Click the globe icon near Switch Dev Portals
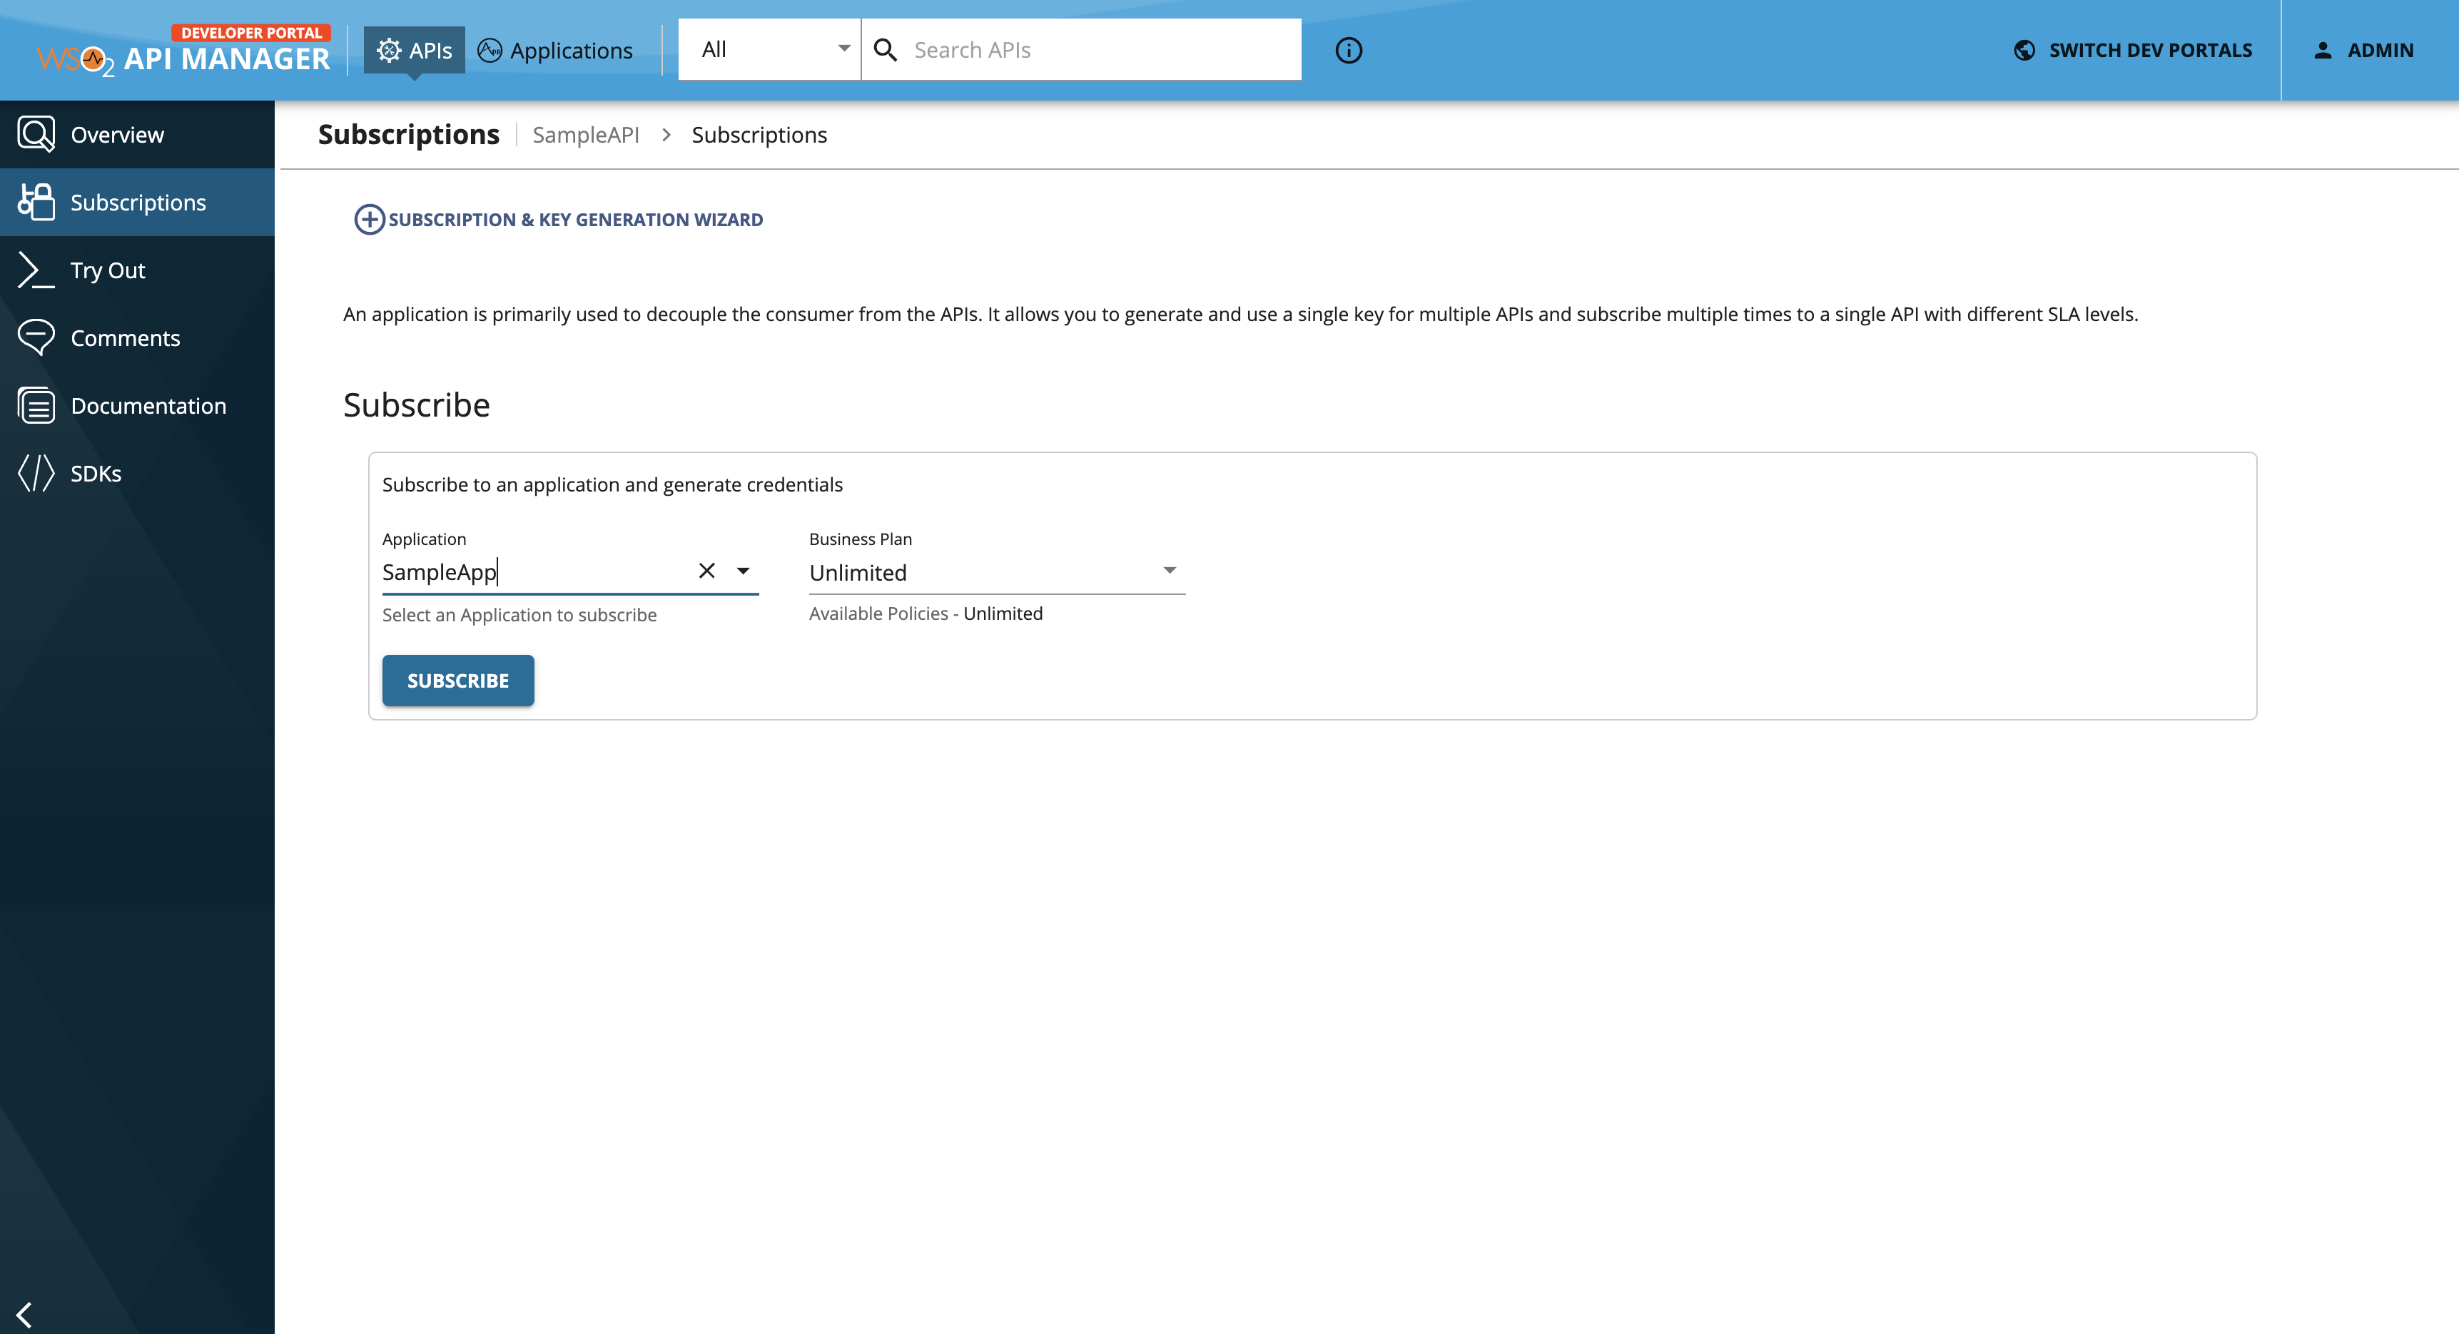This screenshot has width=2459, height=1334. click(2024, 51)
